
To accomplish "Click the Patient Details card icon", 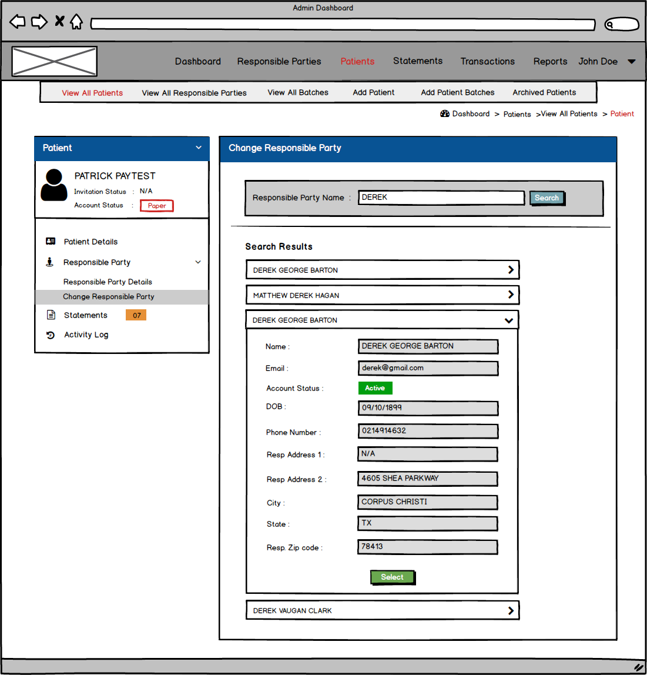I will pyautogui.click(x=51, y=241).
